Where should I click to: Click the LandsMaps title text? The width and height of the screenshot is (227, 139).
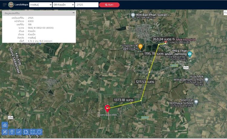(x=21, y=5)
